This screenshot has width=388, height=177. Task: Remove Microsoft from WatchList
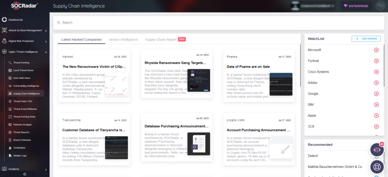[376, 50]
